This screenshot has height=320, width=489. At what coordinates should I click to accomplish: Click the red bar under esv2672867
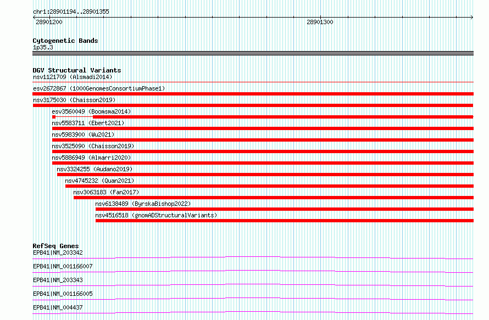coord(253,94)
